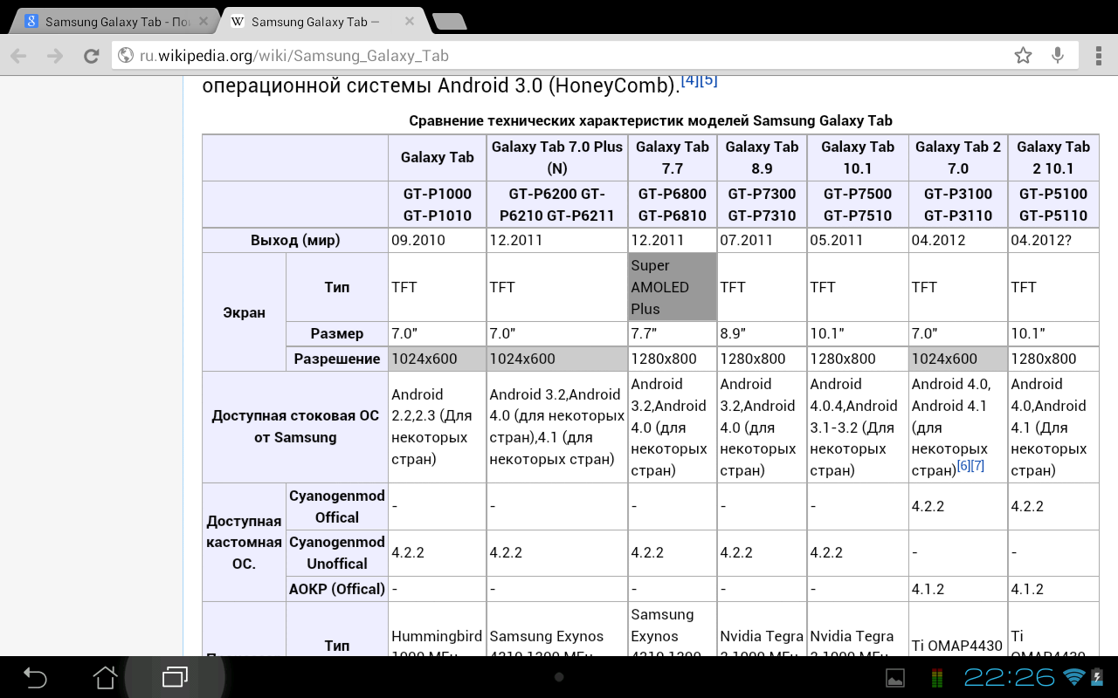
Task: Click the "Galaxy Tab 7.7" column header
Action: pyautogui.click(x=673, y=158)
